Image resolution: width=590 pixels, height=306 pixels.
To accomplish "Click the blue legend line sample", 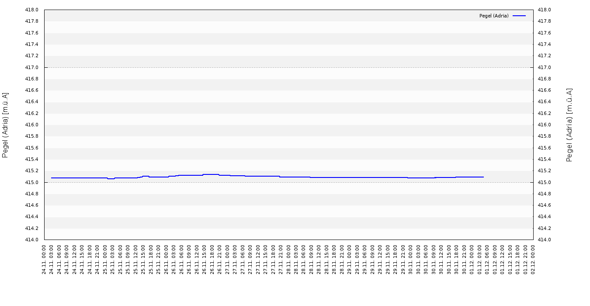I will tap(519, 16).
